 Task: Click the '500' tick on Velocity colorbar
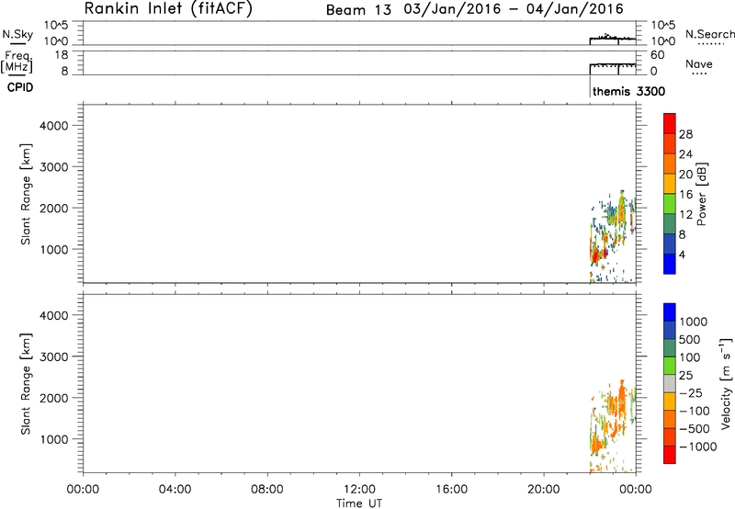pos(690,340)
